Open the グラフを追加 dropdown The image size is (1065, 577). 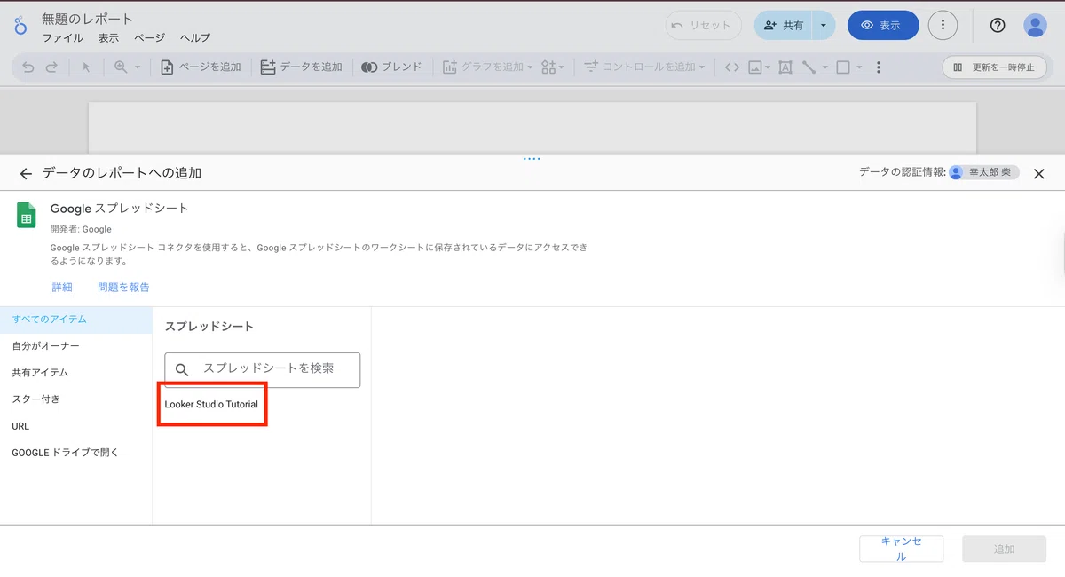tap(487, 67)
